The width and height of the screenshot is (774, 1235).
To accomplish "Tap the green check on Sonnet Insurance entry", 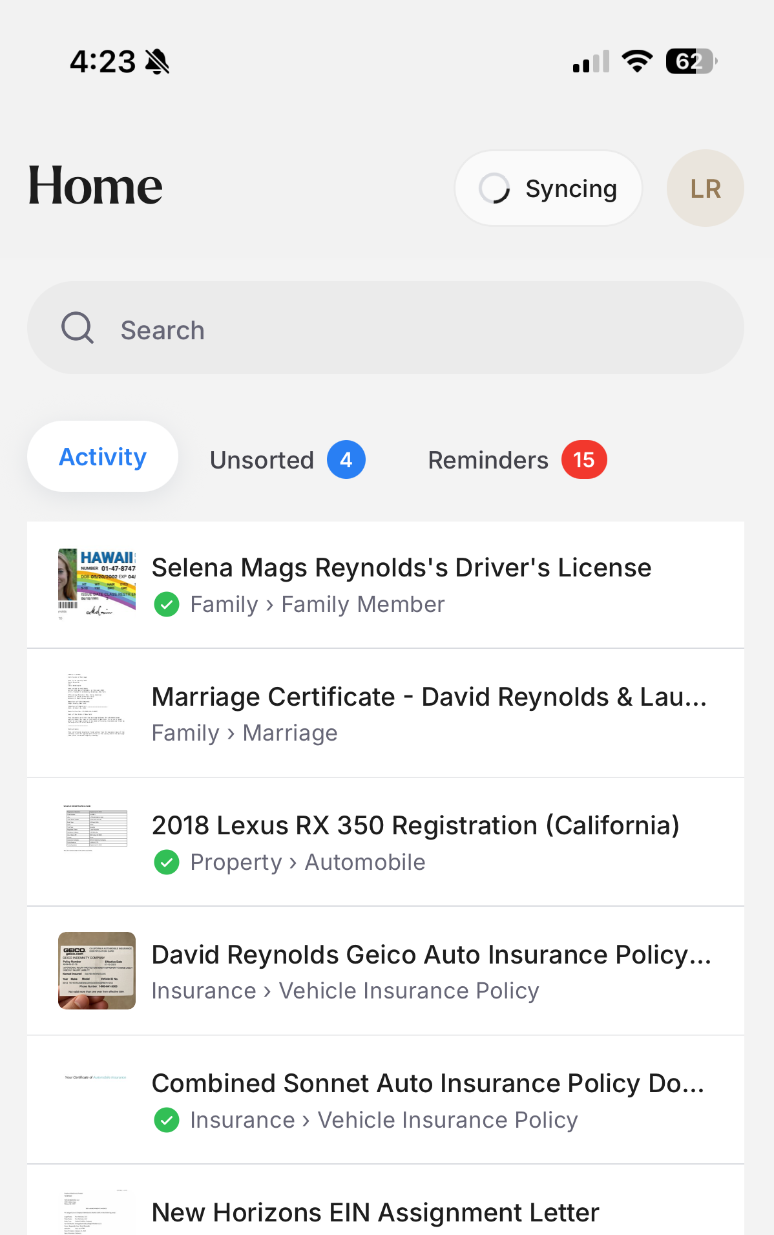I will tap(167, 1121).
